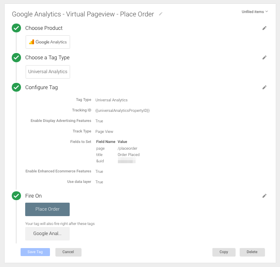Click the Copy button

pyautogui.click(x=224, y=252)
